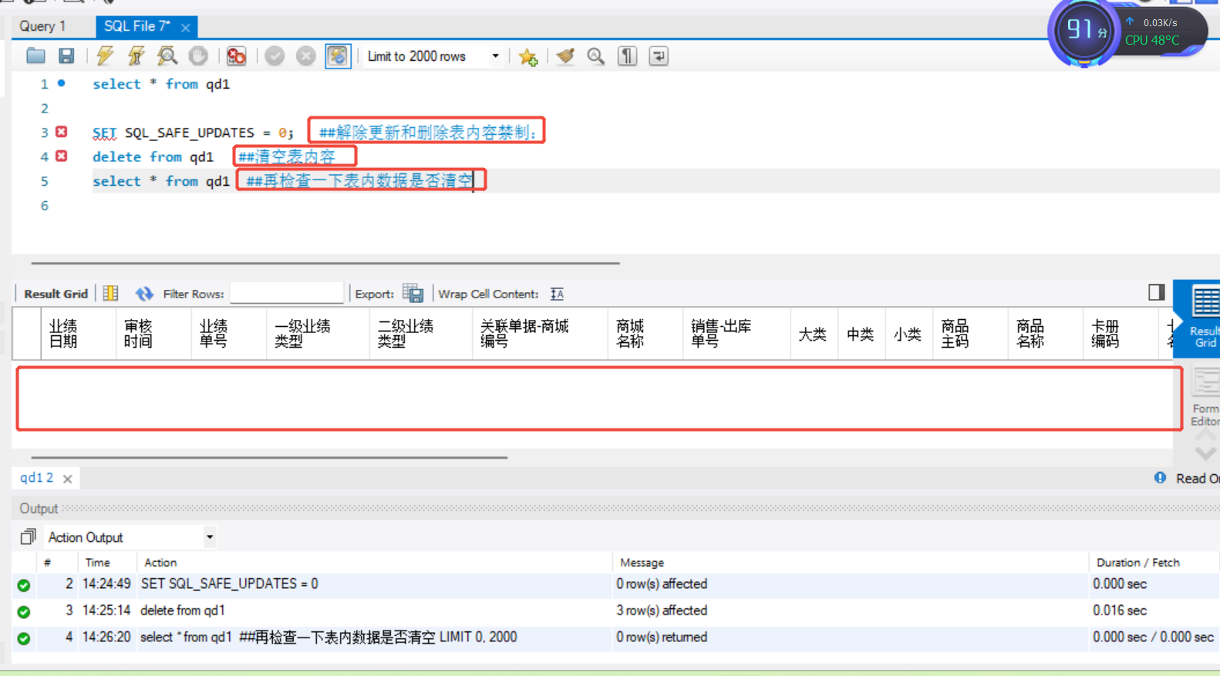The height and width of the screenshot is (676, 1220).
Task: Click the 销售-出库单号 column header
Action: [736, 334]
